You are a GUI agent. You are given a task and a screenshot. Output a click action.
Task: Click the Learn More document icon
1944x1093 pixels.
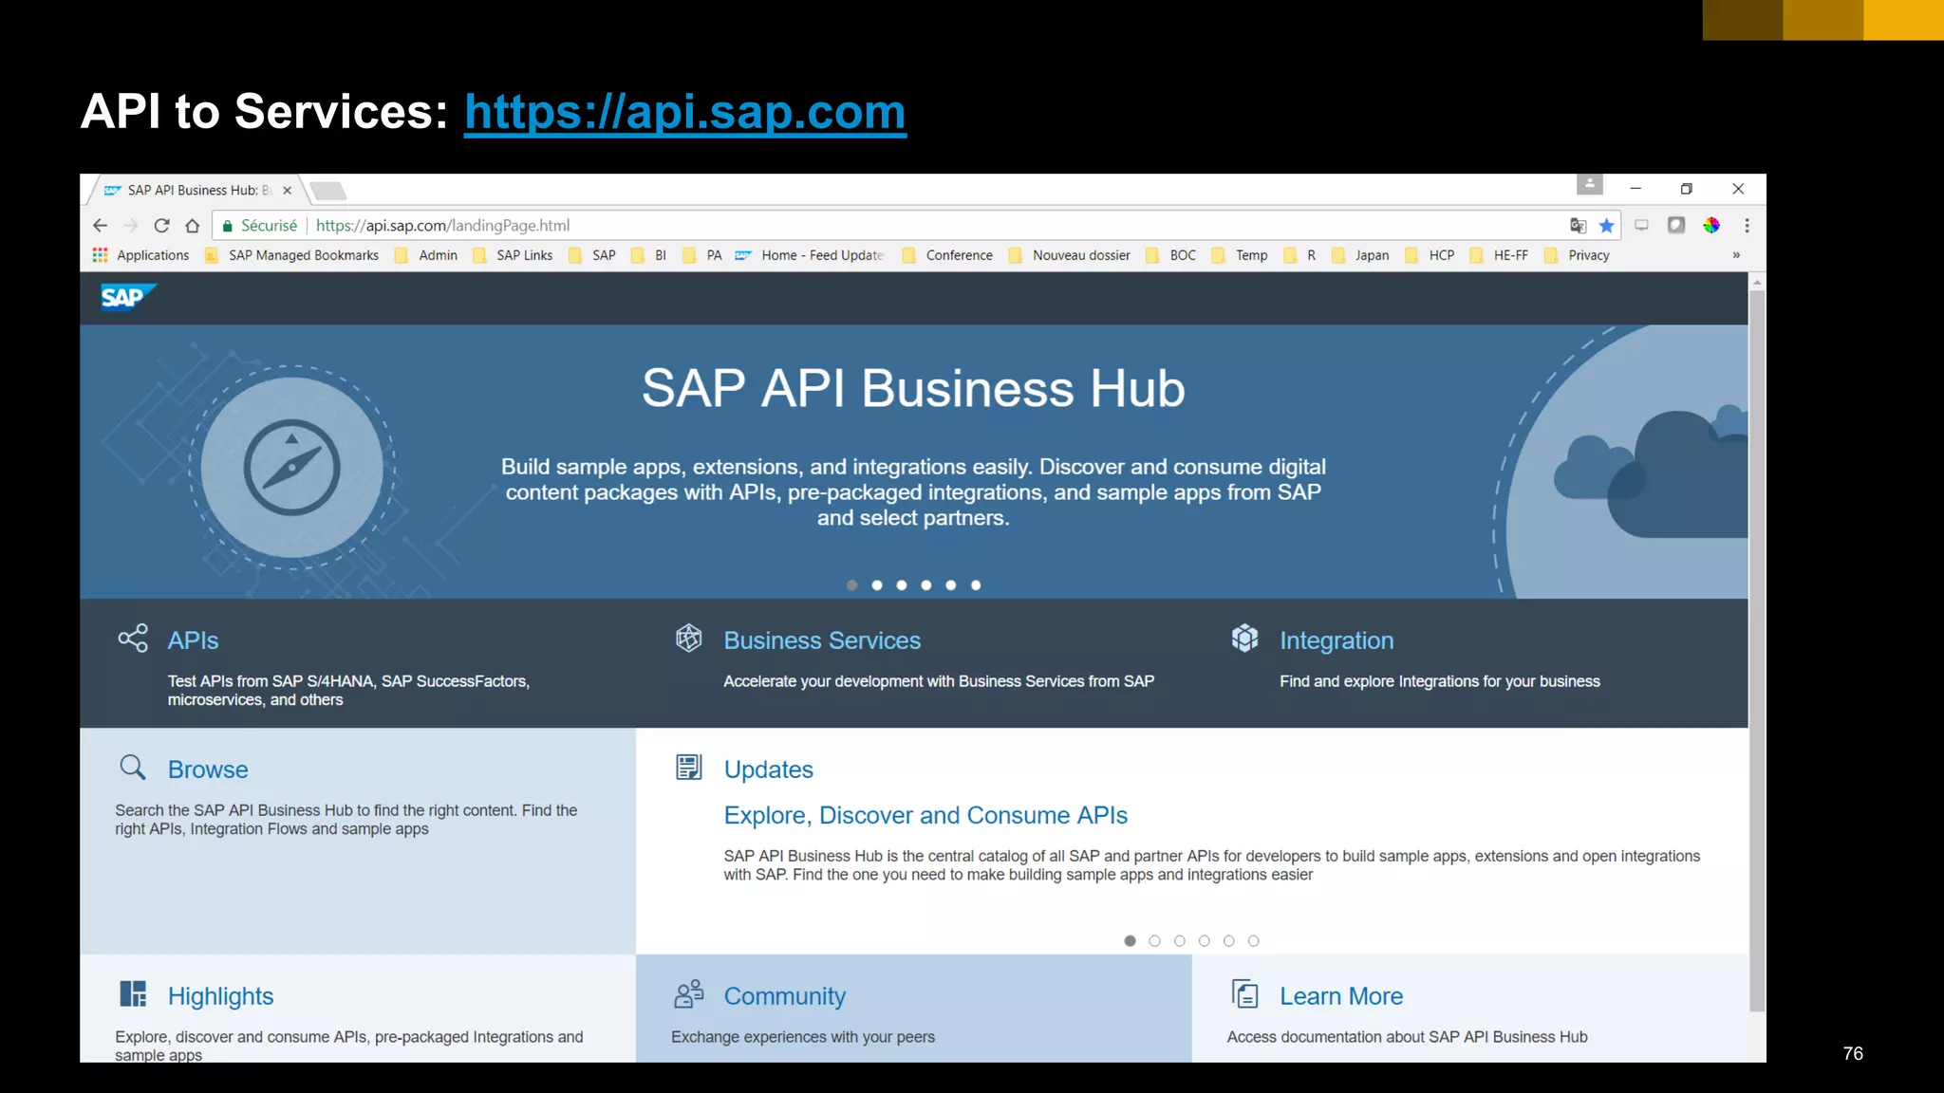point(1244,993)
